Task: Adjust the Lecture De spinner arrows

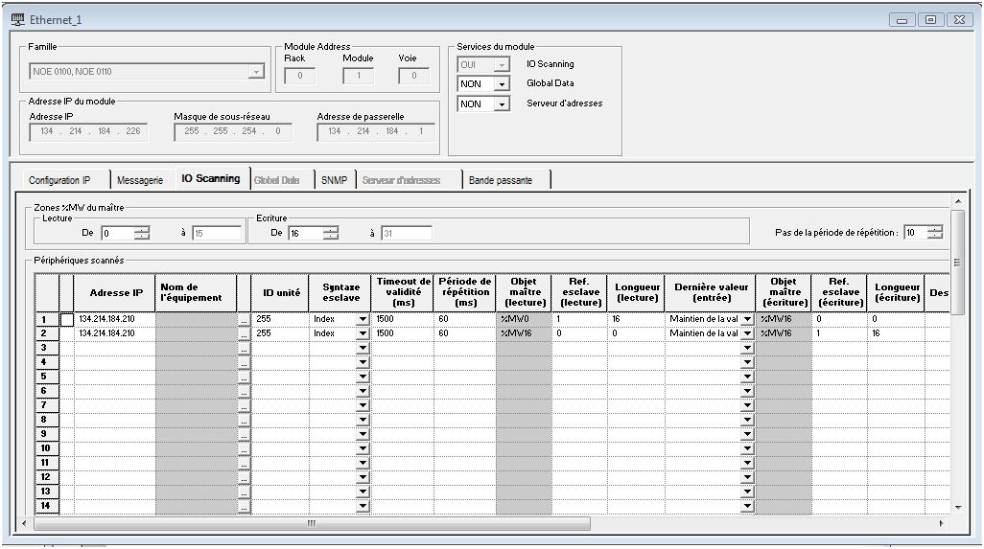Action: [142, 233]
